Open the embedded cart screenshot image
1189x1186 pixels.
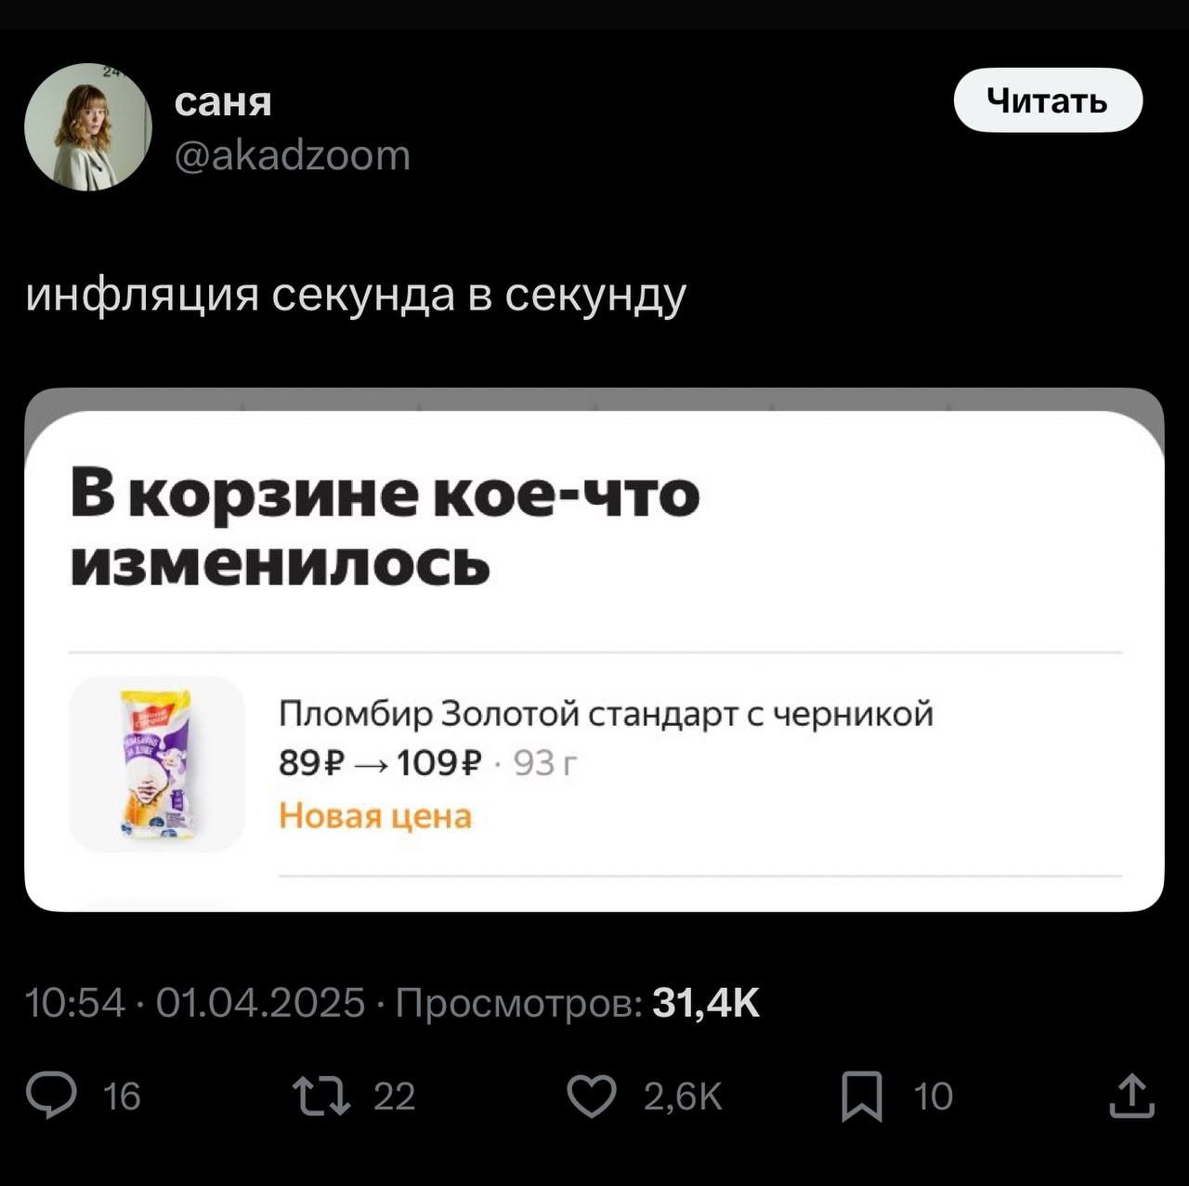594,650
